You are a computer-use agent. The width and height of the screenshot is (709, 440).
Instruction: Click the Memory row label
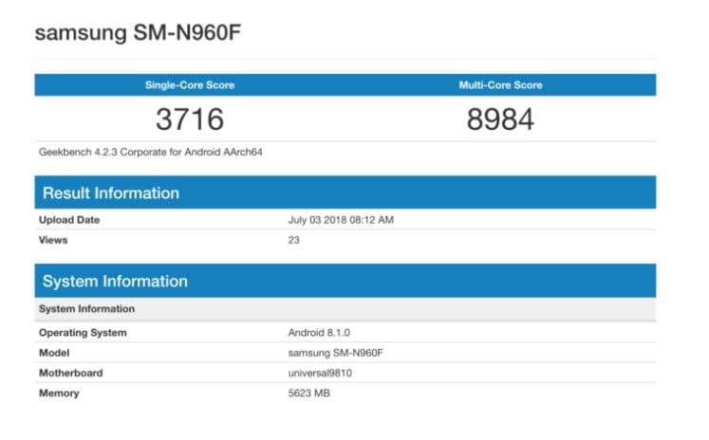pos(59,393)
